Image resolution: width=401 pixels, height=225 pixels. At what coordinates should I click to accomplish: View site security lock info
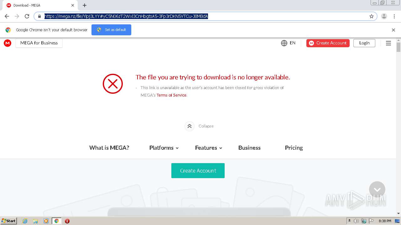click(x=39, y=16)
